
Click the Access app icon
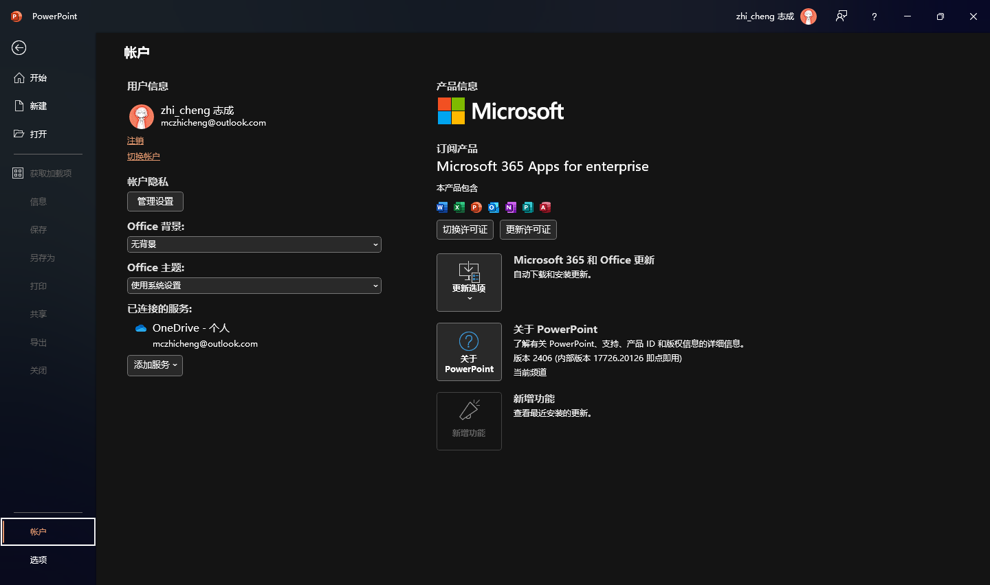click(545, 207)
